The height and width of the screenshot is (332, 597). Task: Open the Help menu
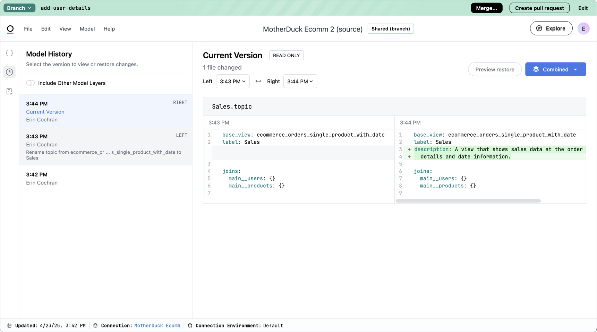[x=109, y=29]
